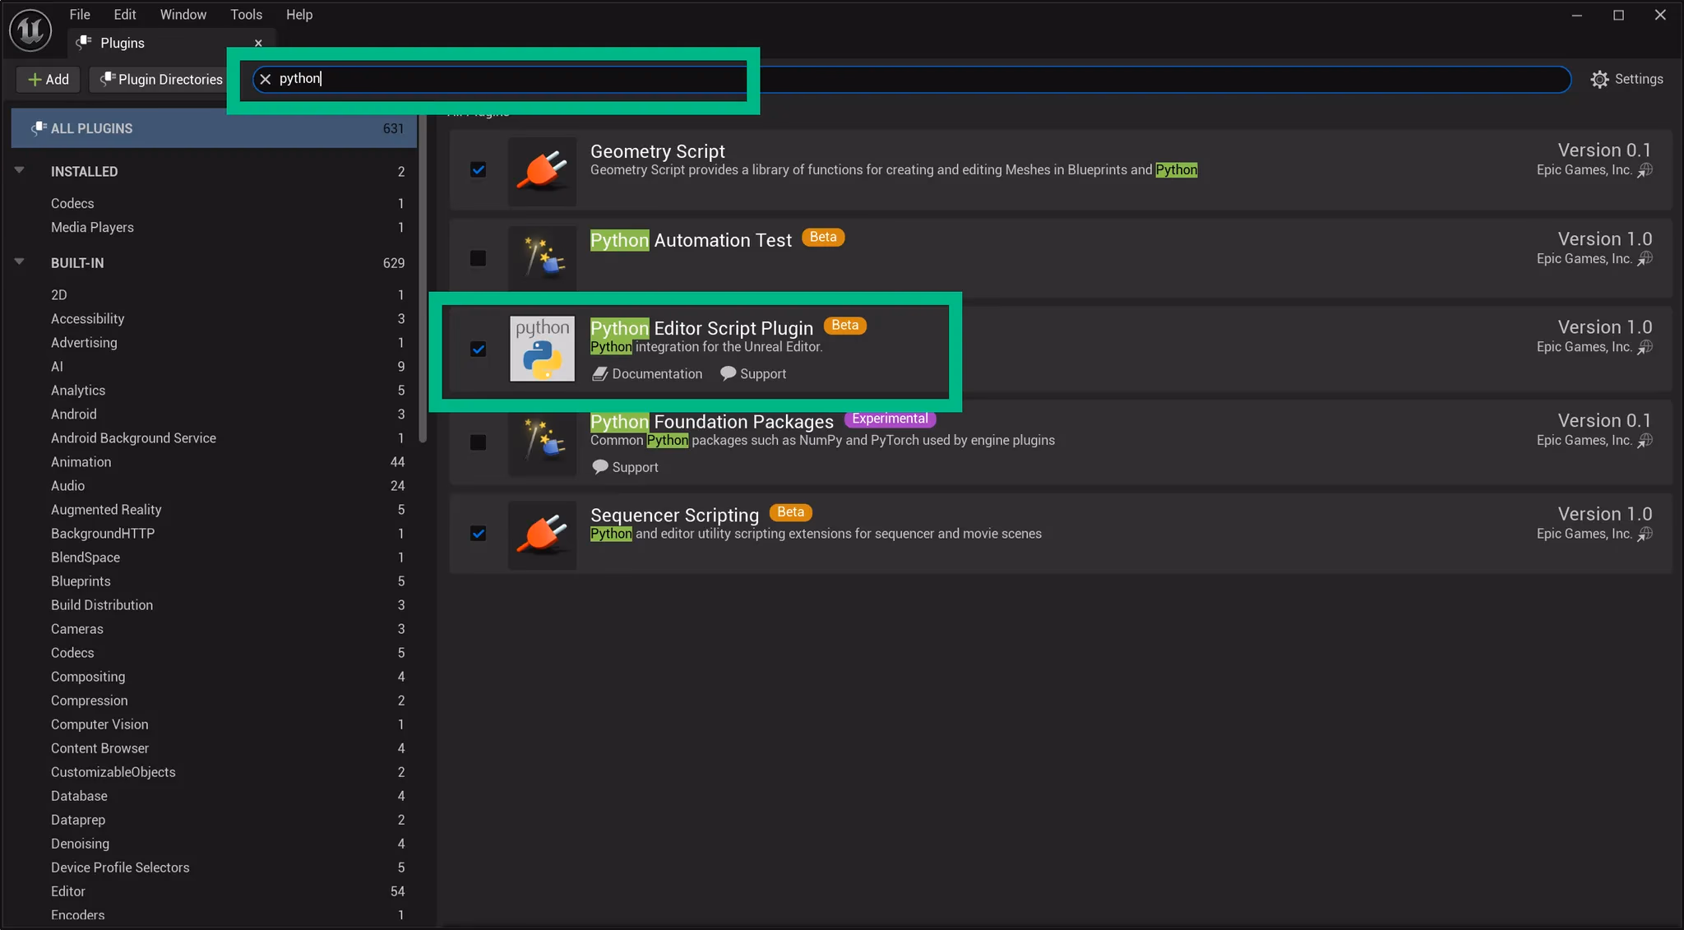The height and width of the screenshot is (930, 1684).
Task: Collapse the INSTALLED category
Action: click(19, 170)
